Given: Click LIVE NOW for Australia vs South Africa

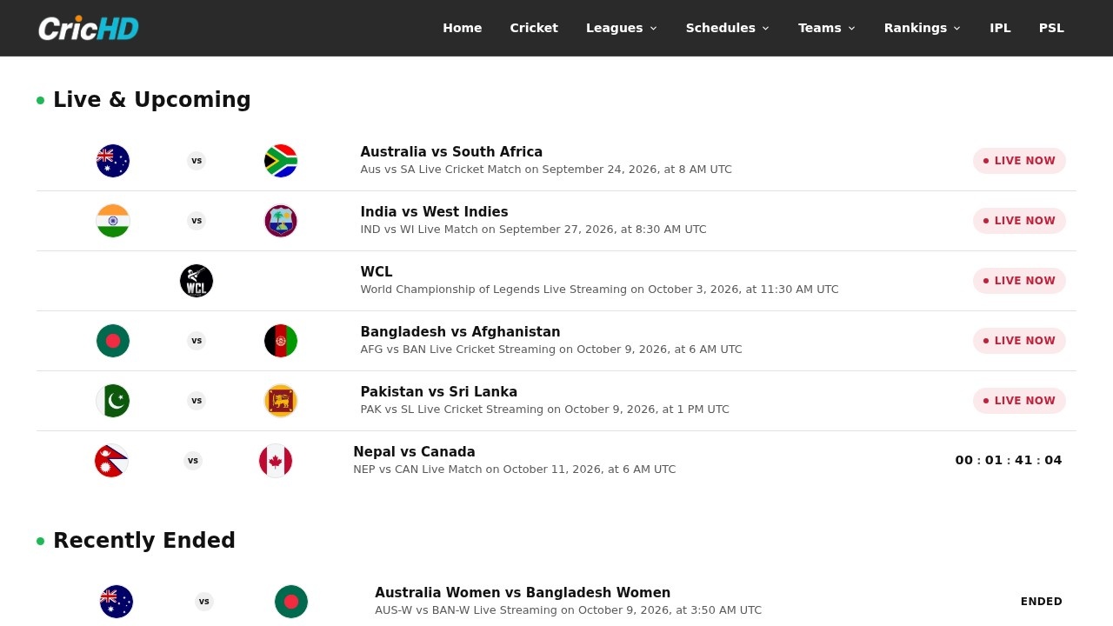Looking at the screenshot, I should pyautogui.click(x=1019, y=161).
